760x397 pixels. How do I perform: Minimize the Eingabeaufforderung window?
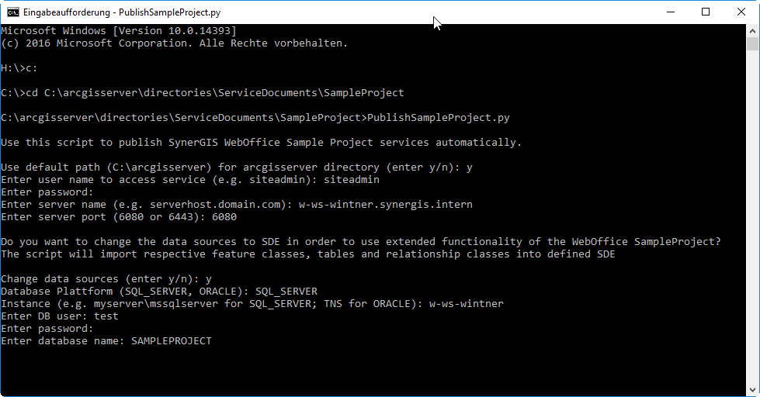tap(670, 12)
